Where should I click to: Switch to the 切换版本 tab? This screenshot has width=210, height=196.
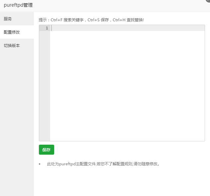(17, 46)
